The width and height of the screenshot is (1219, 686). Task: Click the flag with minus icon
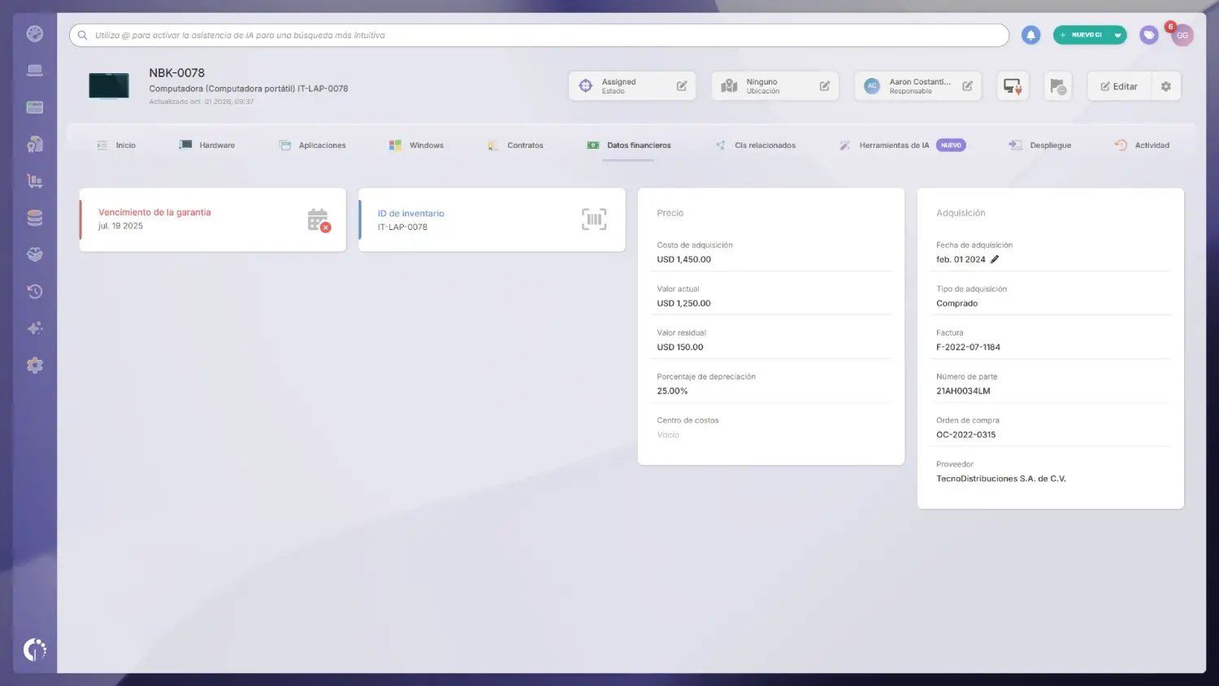click(1057, 86)
